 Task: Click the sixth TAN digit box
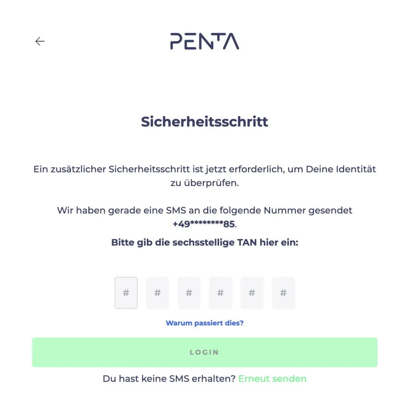pos(283,293)
